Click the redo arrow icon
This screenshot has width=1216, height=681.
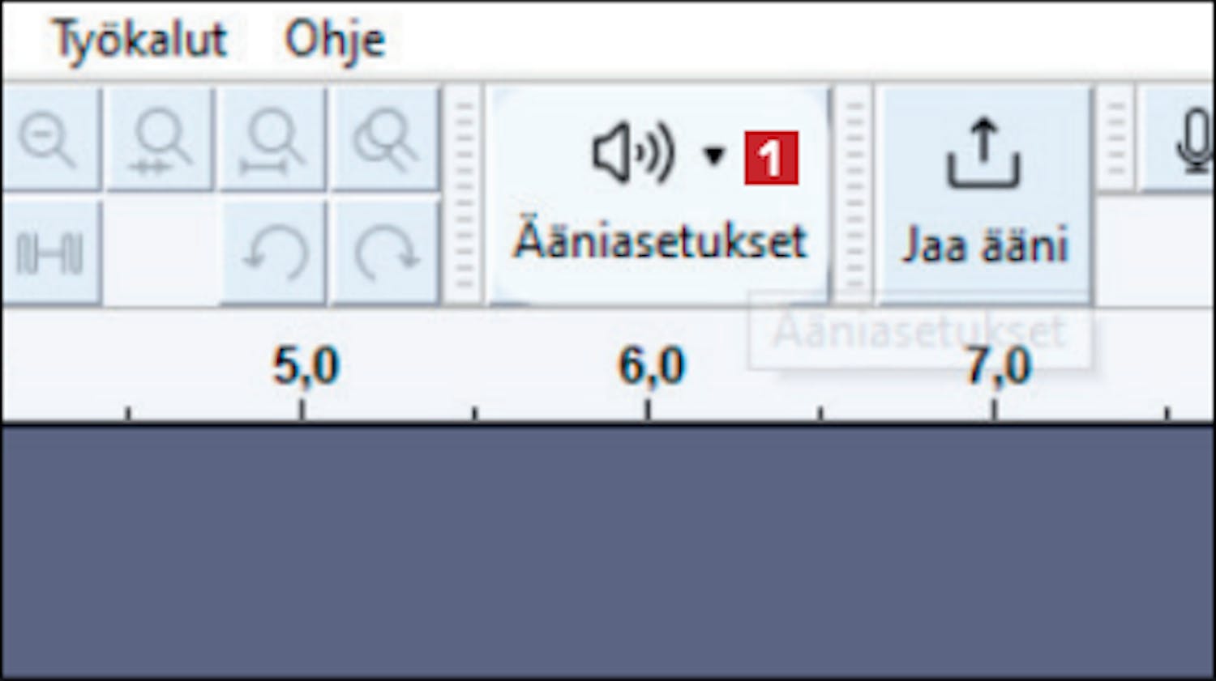[386, 253]
